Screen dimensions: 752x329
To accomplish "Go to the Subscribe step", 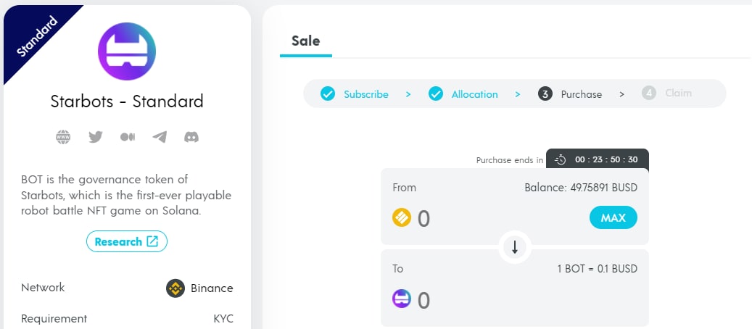I will coord(355,94).
